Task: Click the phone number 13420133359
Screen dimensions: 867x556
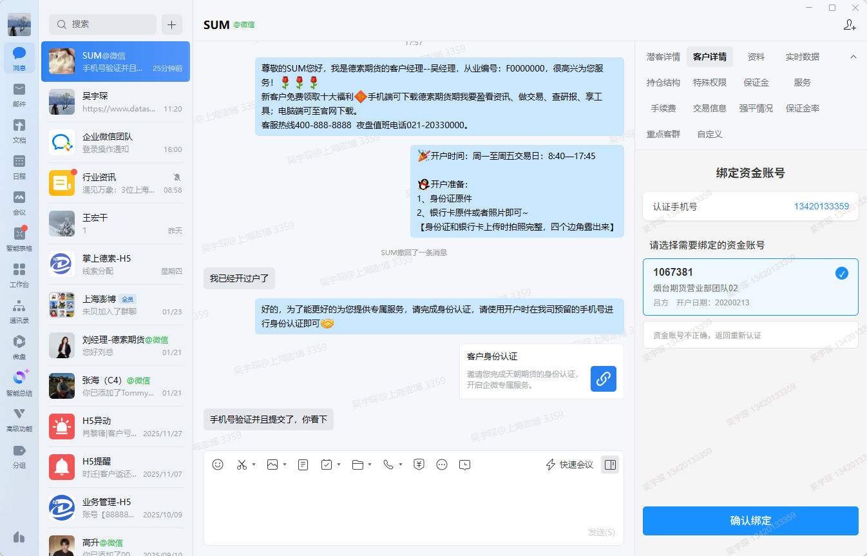Action: click(x=821, y=206)
